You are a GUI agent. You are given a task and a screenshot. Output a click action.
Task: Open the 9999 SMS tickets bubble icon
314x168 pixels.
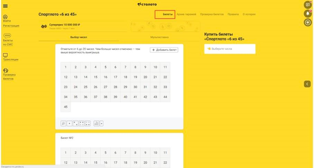[7, 36]
